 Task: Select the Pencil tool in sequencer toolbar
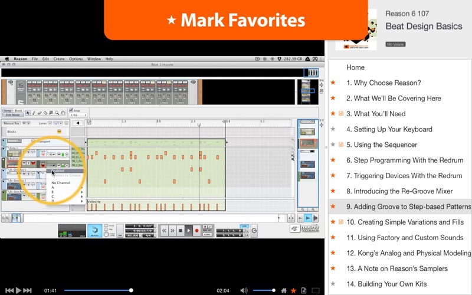(x=34, y=113)
